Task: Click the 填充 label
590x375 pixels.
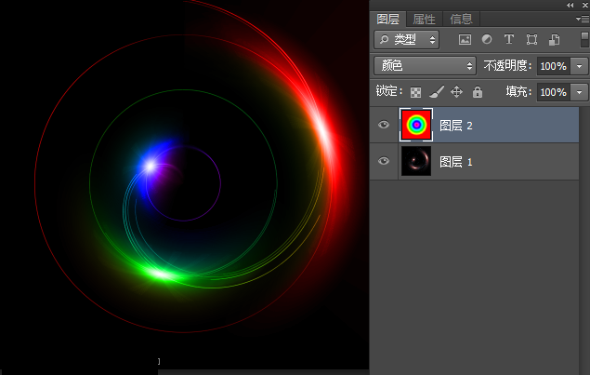Action: (x=518, y=91)
